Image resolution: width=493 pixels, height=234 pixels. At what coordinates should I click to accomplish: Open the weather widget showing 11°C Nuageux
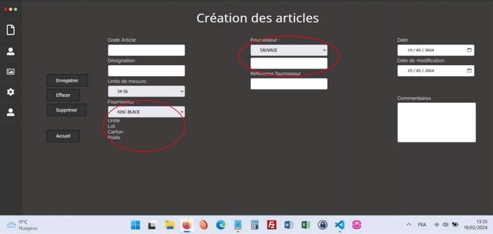coord(22,225)
